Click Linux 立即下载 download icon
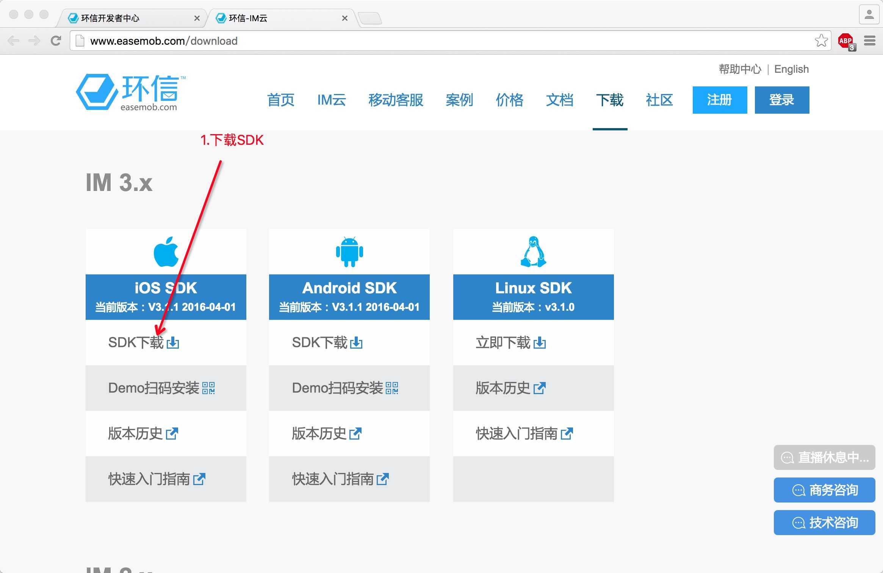The height and width of the screenshot is (573, 883). click(540, 343)
